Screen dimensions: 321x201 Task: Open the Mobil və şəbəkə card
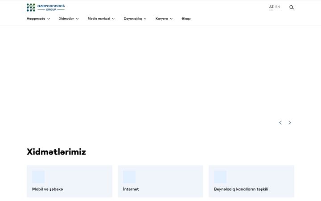pos(70,181)
